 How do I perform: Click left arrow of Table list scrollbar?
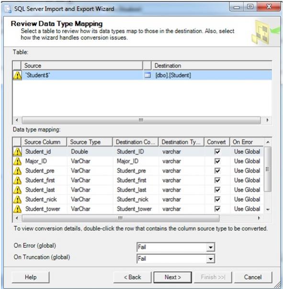coord(17,120)
